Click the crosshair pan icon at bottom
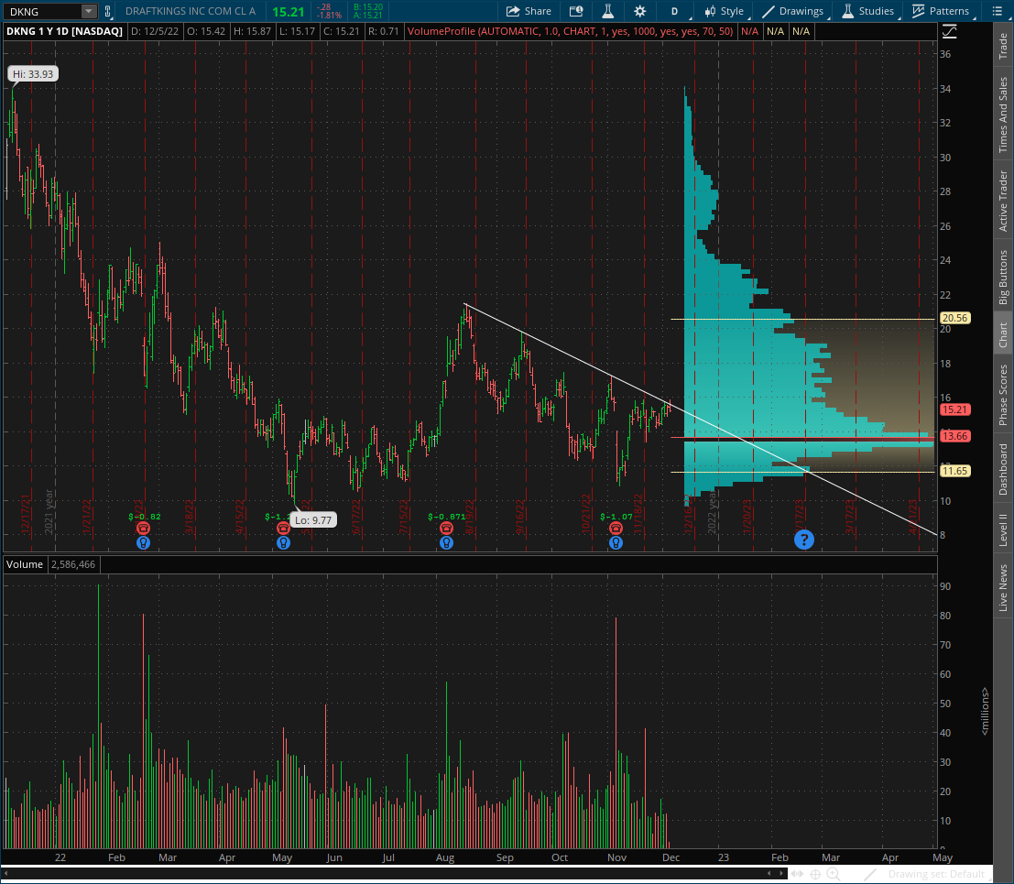 815,874
